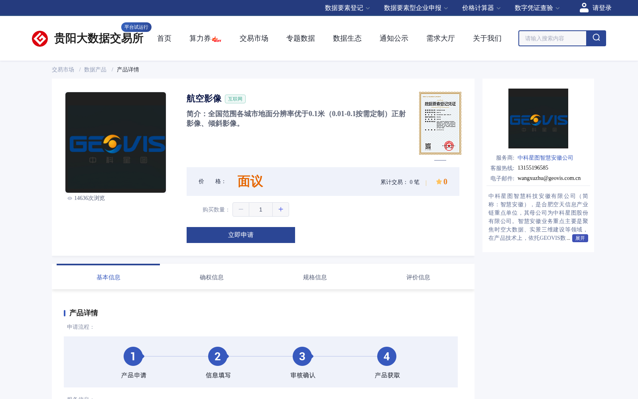Click the 14636次浏览 view count
This screenshot has width=638, height=399.
pyautogui.click(x=89, y=198)
